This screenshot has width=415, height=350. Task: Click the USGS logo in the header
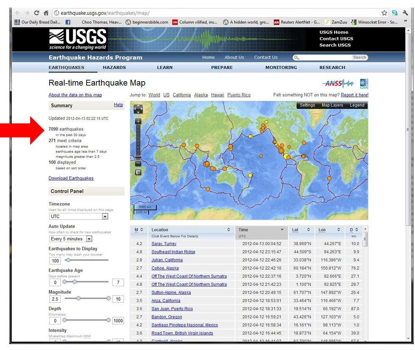click(x=77, y=40)
